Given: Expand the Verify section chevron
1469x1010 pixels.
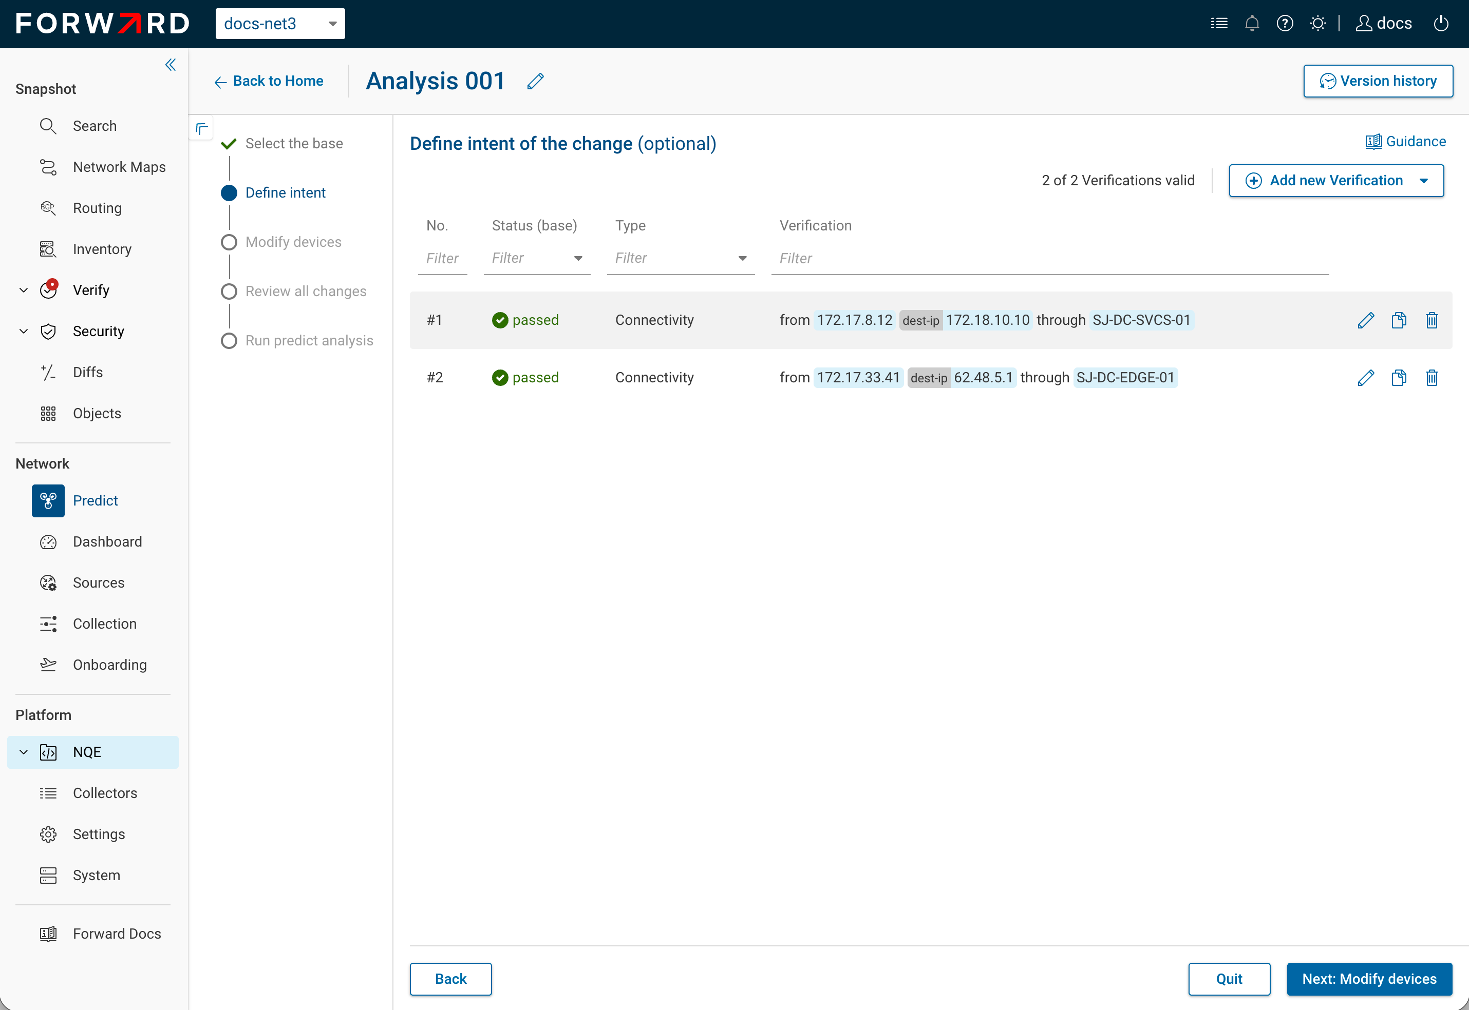Looking at the screenshot, I should coord(24,290).
